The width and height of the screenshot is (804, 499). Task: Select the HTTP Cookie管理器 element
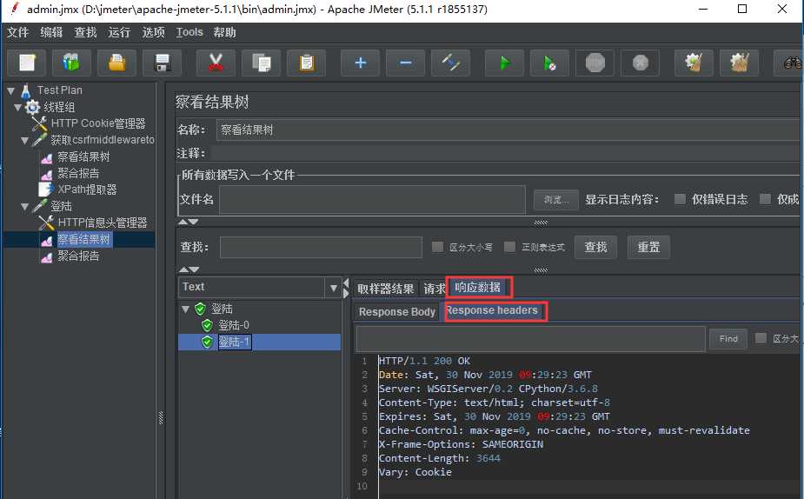[98, 123]
